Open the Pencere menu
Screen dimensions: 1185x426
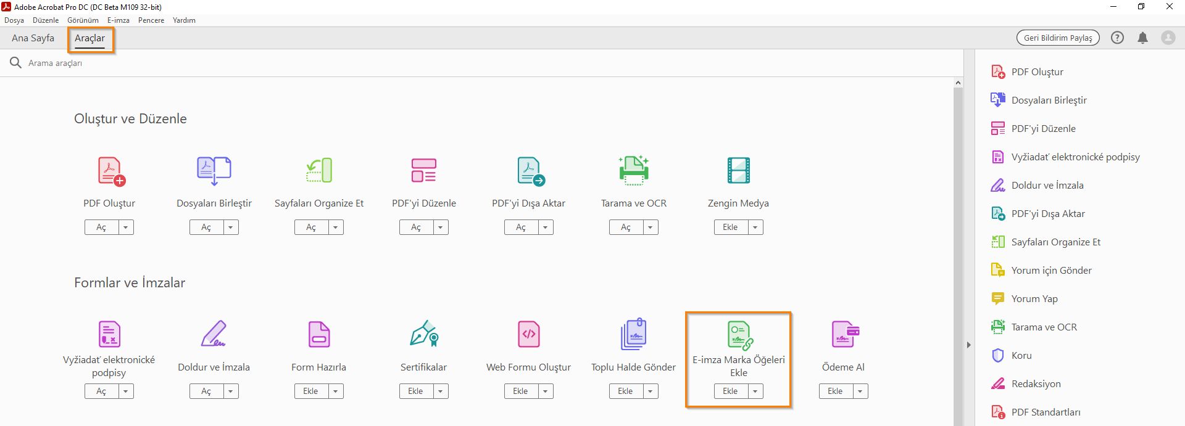(x=151, y=20)
